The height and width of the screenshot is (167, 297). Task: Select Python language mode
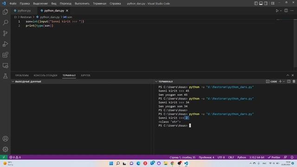pyautogui.click(x=242, y=157)
